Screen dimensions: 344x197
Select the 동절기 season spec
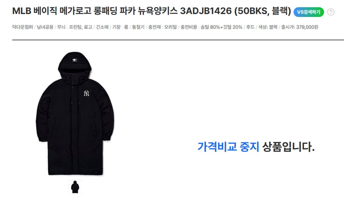click(x=138, y=27)
